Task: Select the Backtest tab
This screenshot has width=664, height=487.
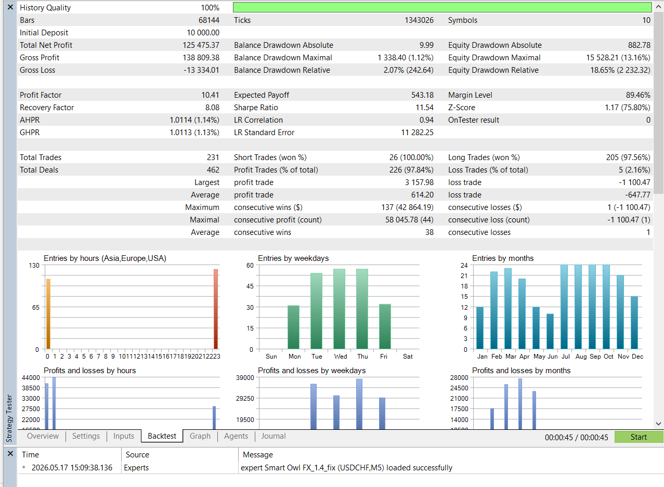Action: pyautogui.click(x=162, y=436)
